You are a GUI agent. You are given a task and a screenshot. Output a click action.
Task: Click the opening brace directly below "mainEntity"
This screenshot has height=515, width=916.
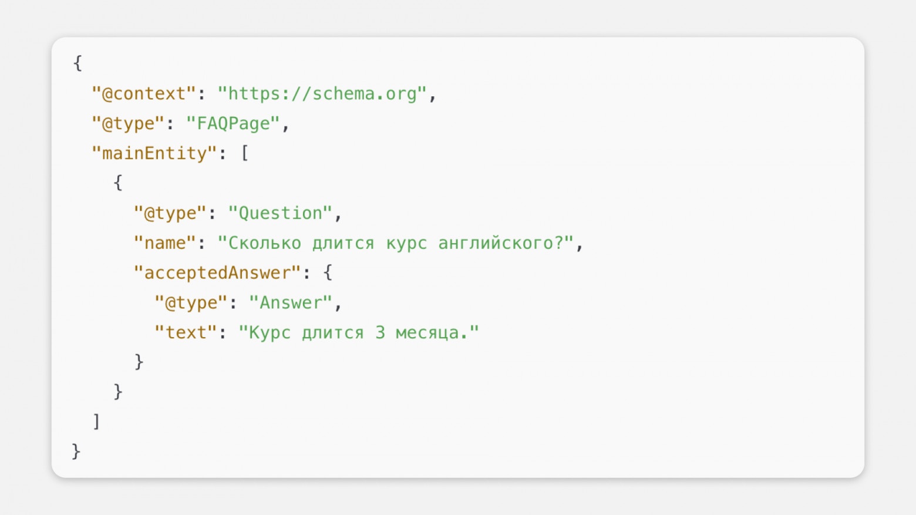pos(118,183)
